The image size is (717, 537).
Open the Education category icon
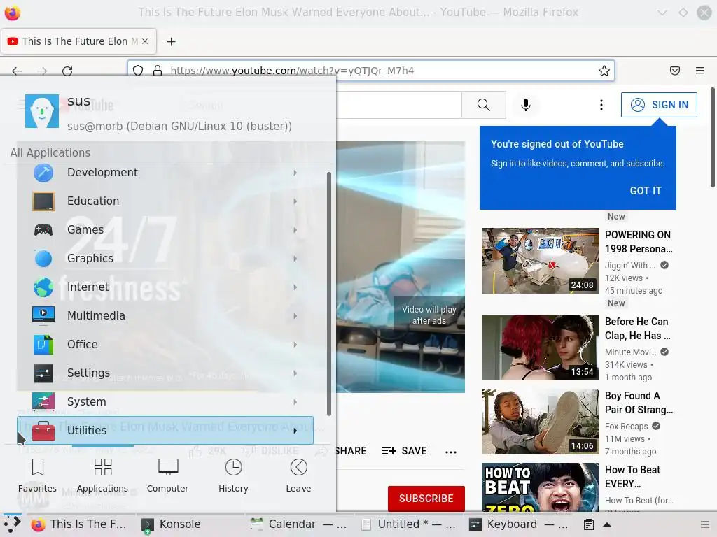pyautogui.click(x=43, y=201)
